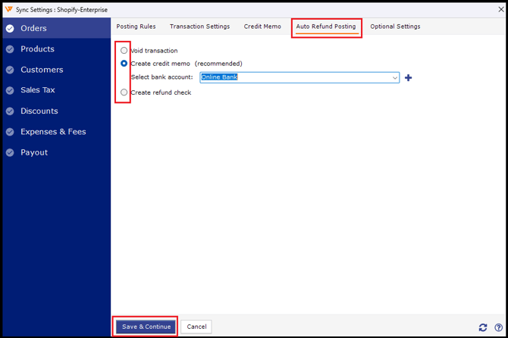Click the refresh icon at bottom right
Image resolution: width=508 pixels, height=338 pixels.
coord(483,327)
